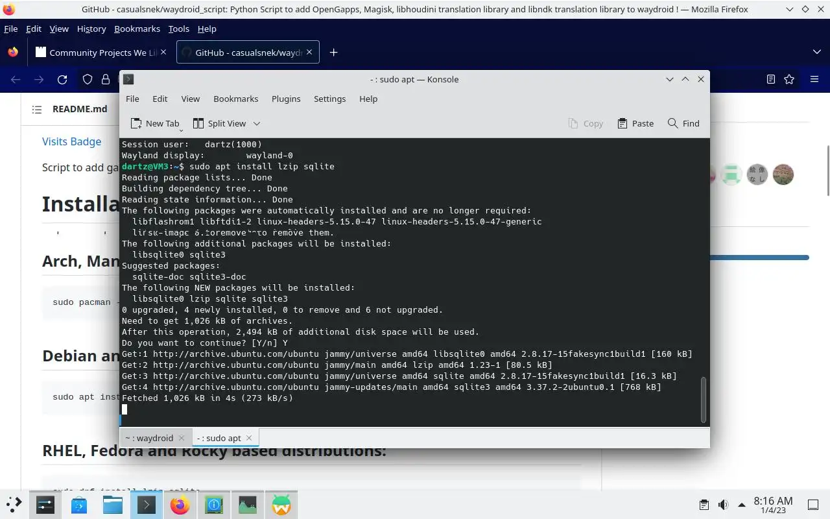Open Firefox History menu
The image size is (830, 519).
pyautogui.click(x=91, y=29)
